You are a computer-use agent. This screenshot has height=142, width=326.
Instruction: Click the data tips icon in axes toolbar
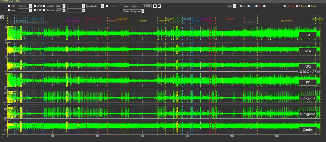[304, 71]
